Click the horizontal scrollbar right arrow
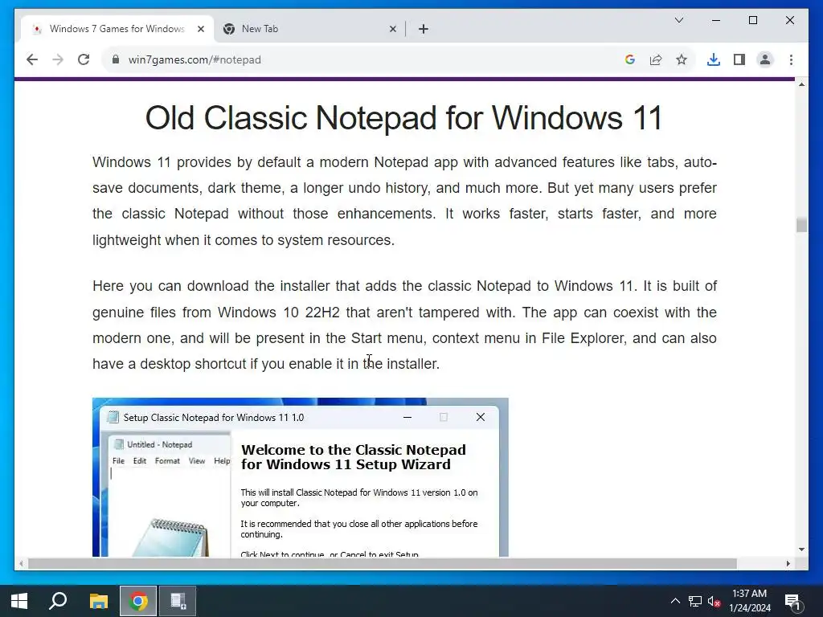 tap(788, 564)
